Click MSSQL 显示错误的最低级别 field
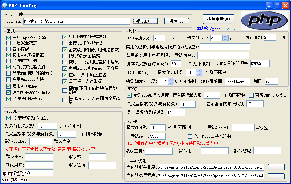291x184 pixels. tap(176, 113)
